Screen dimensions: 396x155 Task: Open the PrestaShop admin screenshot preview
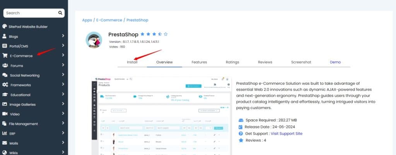pos(161,116)
